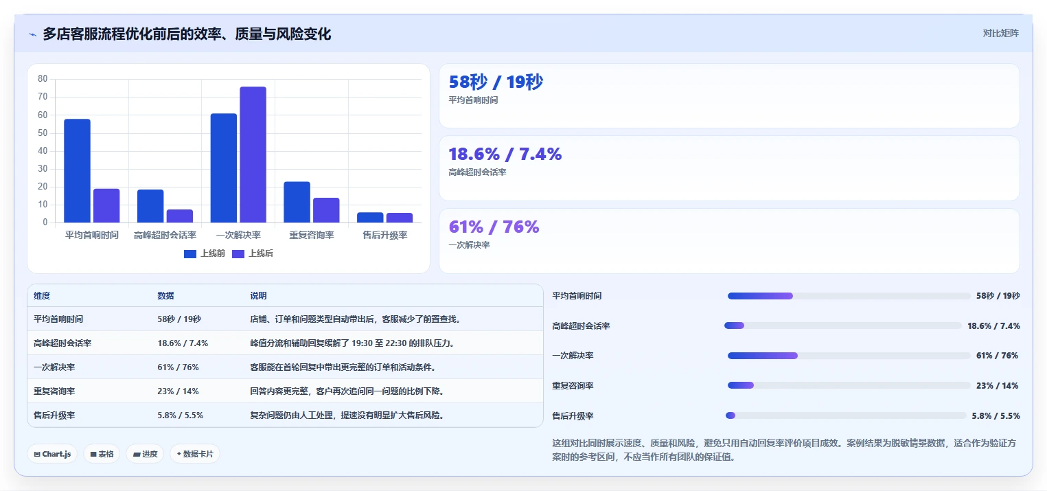This screenshot has width=1047, height=491.
Task: Click the 上线前 bar for 一次解决率
Action: tap(224, 168)
